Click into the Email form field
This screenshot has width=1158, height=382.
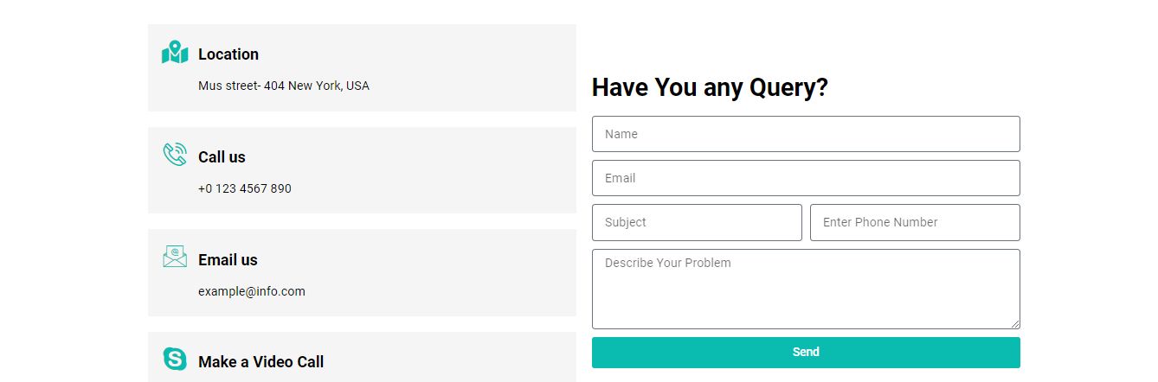click(x=805, y=178)
